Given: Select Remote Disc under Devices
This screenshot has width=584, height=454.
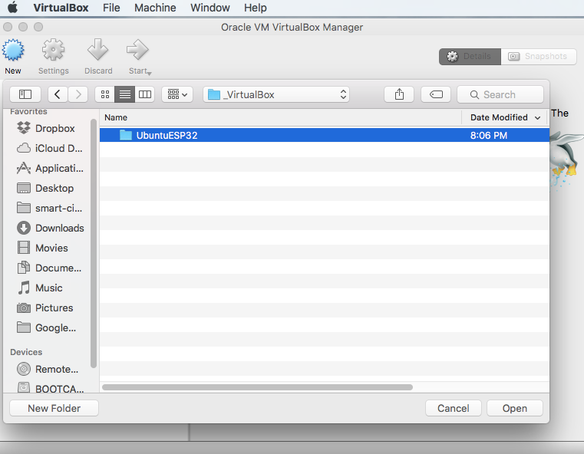Looking at the screenshot, I should click(x=48, y=369).
